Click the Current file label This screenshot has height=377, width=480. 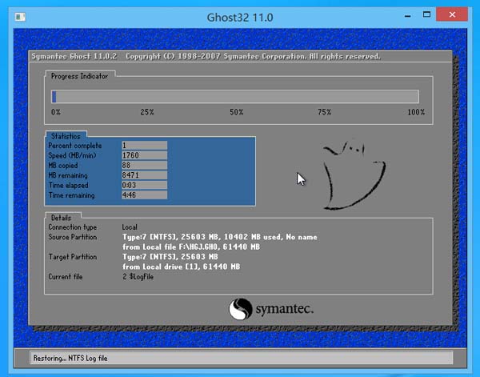pyautogui.click(x=66, y=277)
